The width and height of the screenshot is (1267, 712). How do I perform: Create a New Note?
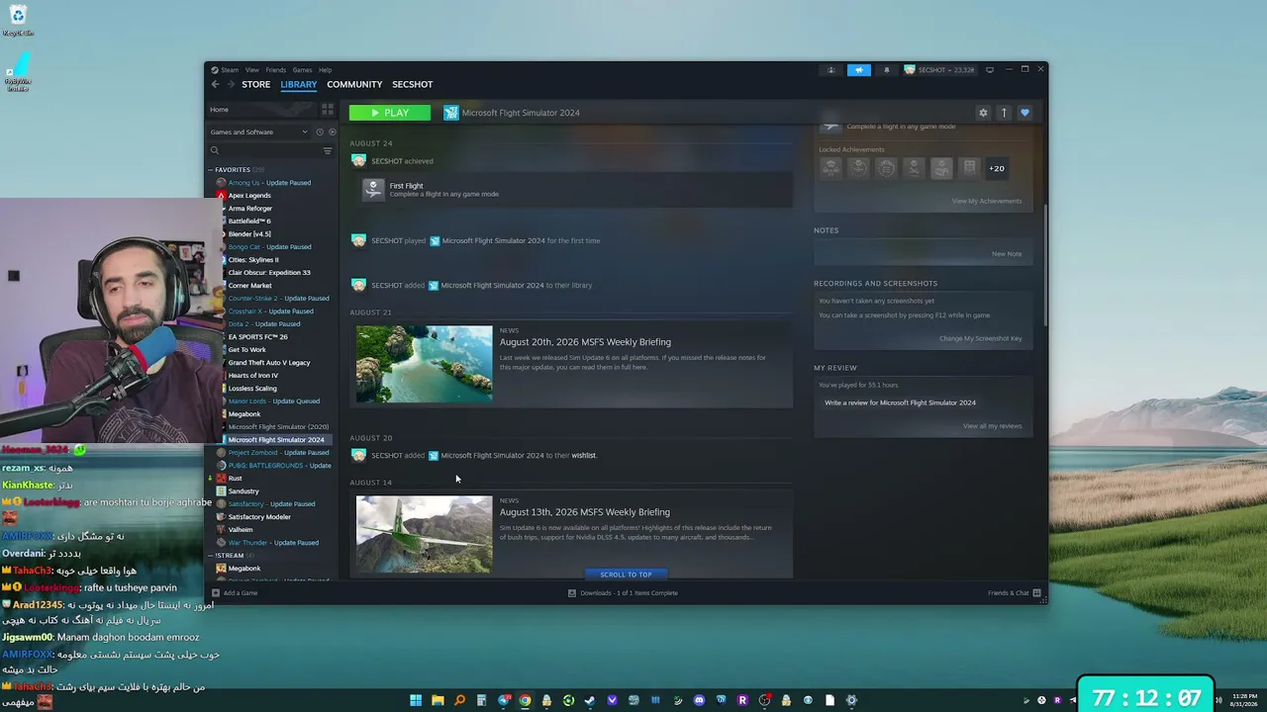tap(1007, 254)
